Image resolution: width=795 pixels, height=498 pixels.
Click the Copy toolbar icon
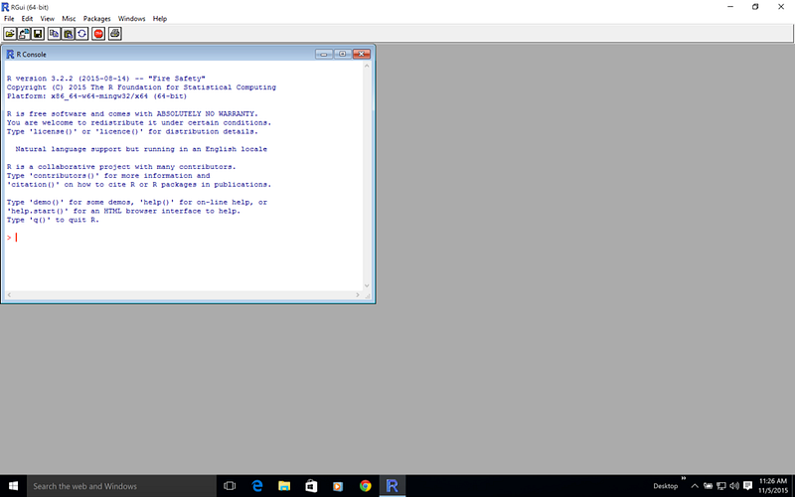54,34
